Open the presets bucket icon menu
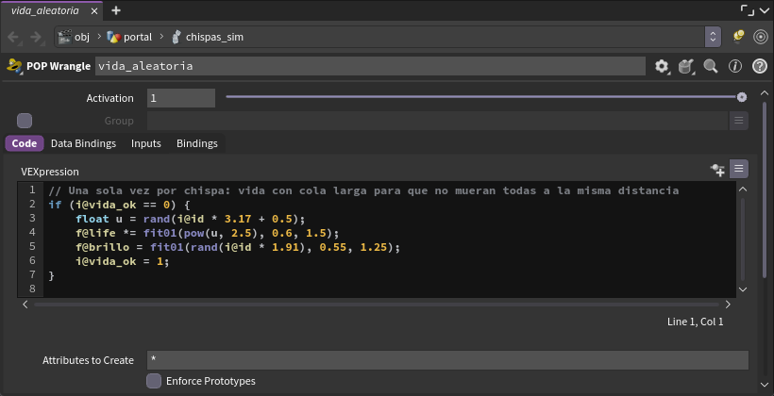This screenshot has width=774, height=396. [x=686, y=66]
